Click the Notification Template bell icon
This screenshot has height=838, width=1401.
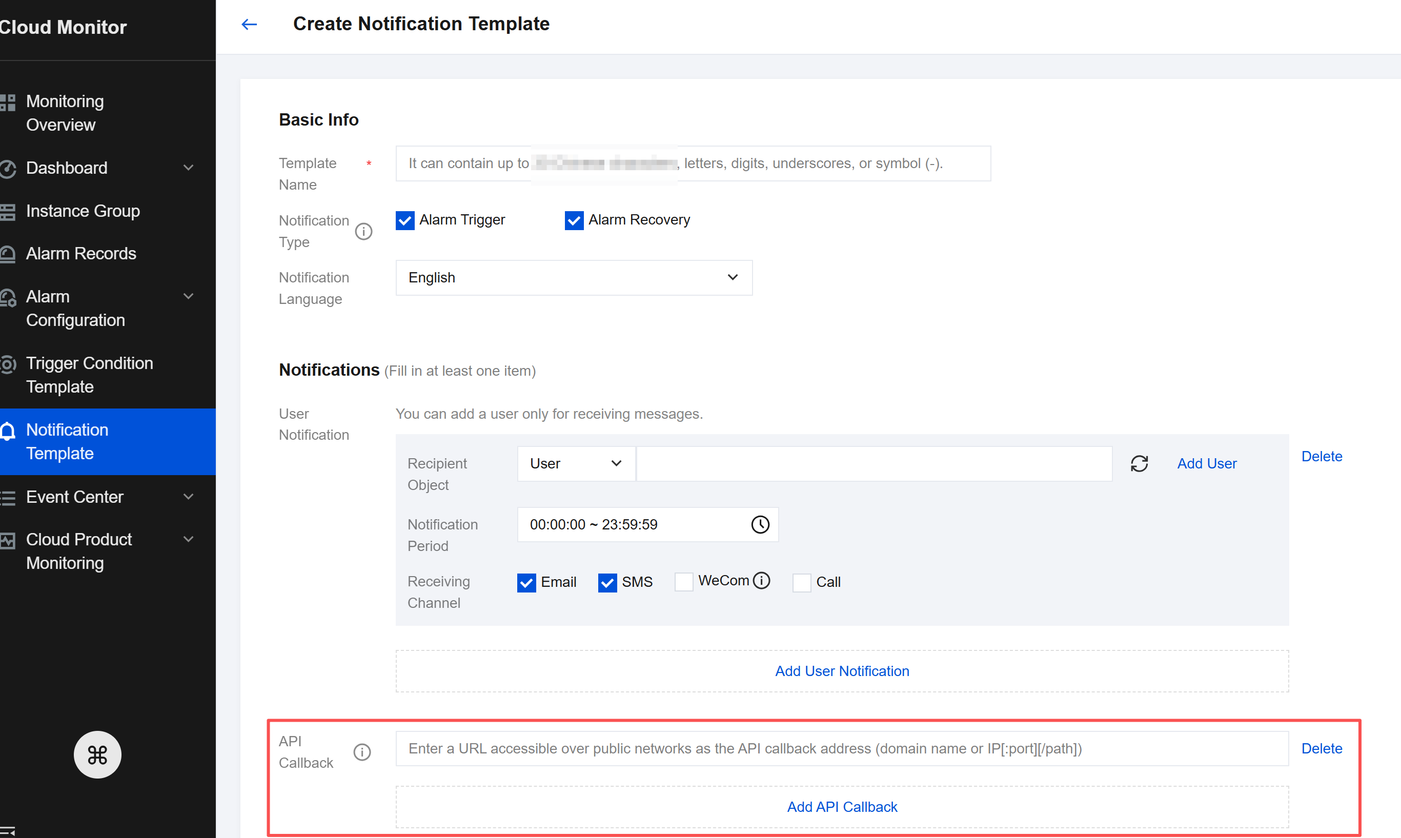click(7, 431)
